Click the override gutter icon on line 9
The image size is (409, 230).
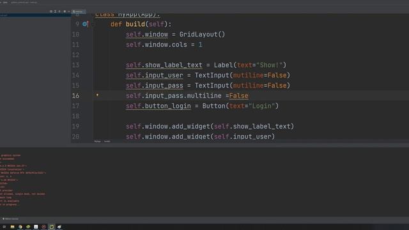(85, 24)
